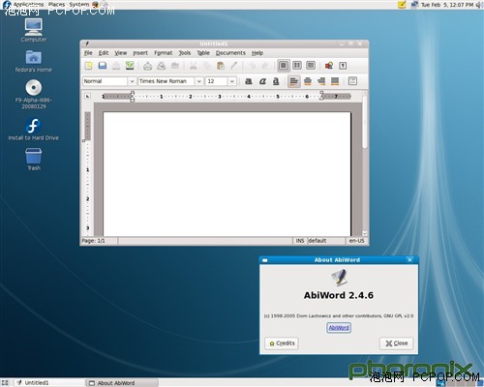Click the network icon in the top panel
This screenshot has height=387, width=484.
pos(414,5)
